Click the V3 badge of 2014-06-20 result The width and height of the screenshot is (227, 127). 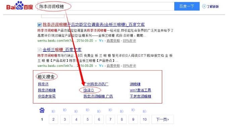tap(101, 41)
